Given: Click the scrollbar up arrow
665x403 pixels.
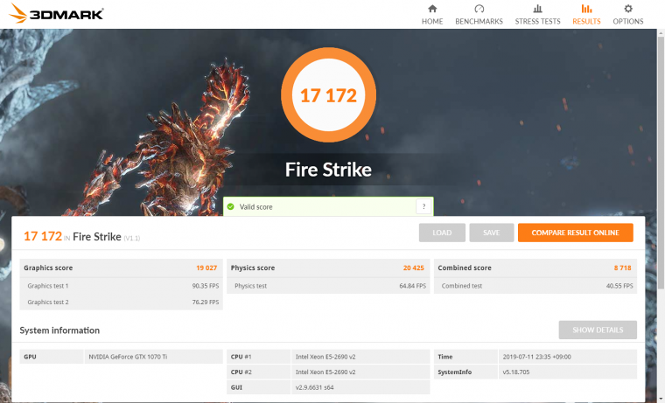Looking at the screenshot, I should (x=661, y=32).
